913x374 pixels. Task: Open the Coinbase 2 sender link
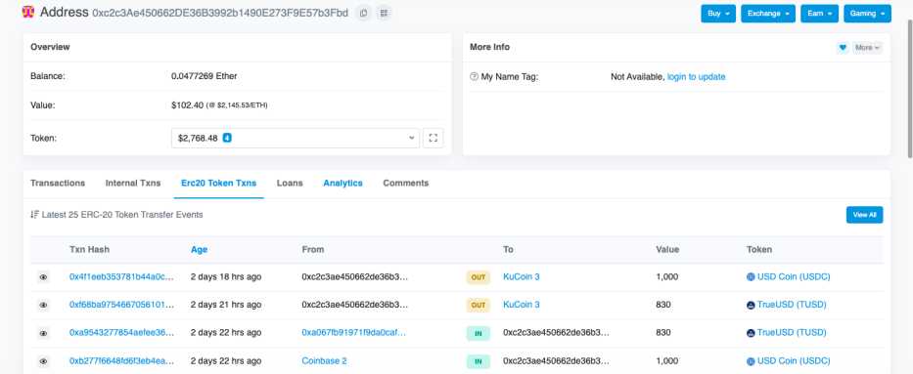[x=324, y=360]
